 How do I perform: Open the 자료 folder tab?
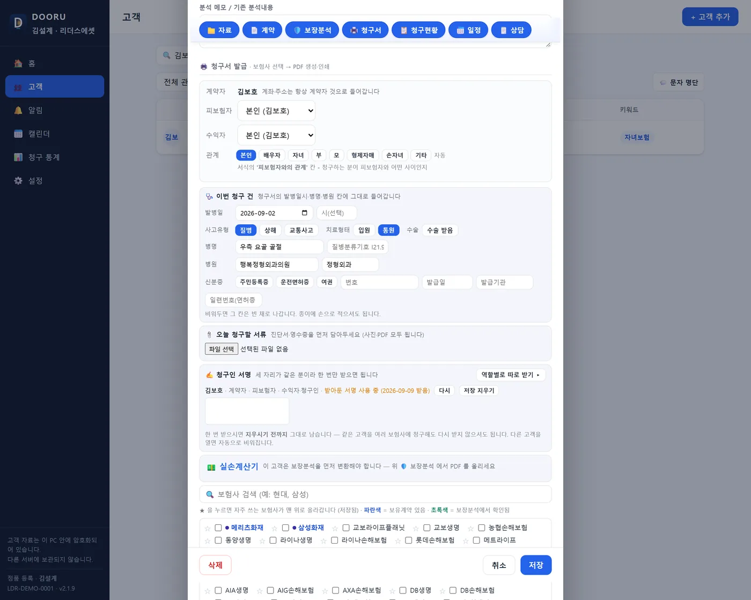pos(219,30)
